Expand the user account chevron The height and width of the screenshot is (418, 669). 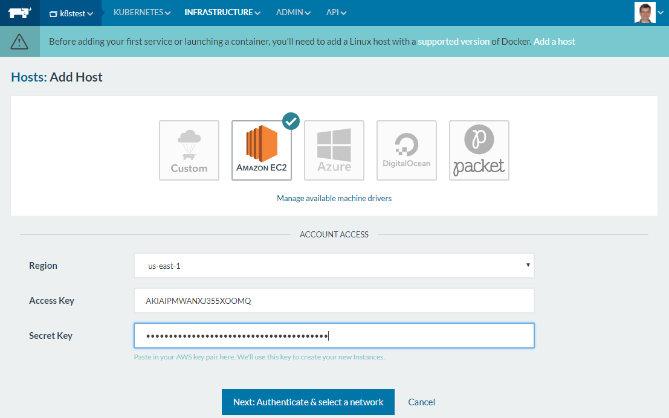(x=661, y=13)
